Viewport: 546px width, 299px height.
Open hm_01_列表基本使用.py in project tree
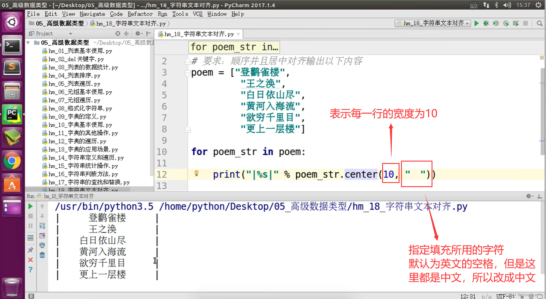[77, 51]
